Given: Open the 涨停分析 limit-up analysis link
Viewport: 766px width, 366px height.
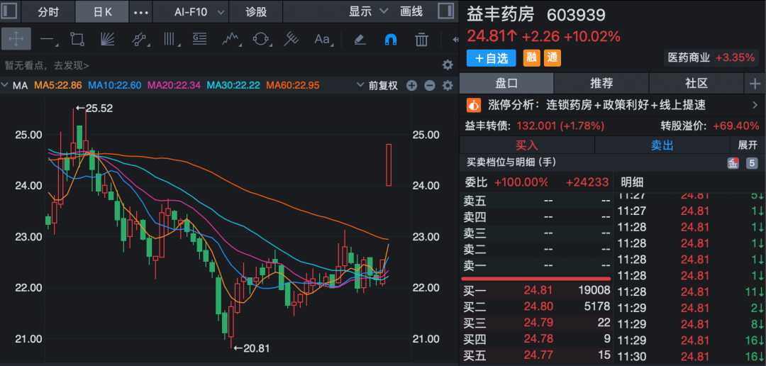Looking at the screenshot, I should (611, 105).
